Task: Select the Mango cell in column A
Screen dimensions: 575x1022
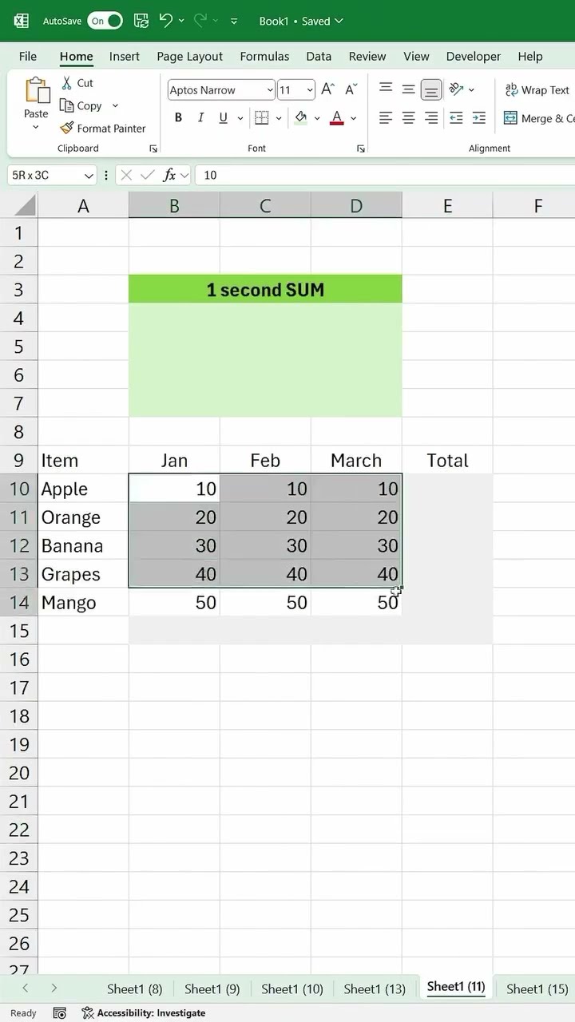Action: [x=83, y=603]
